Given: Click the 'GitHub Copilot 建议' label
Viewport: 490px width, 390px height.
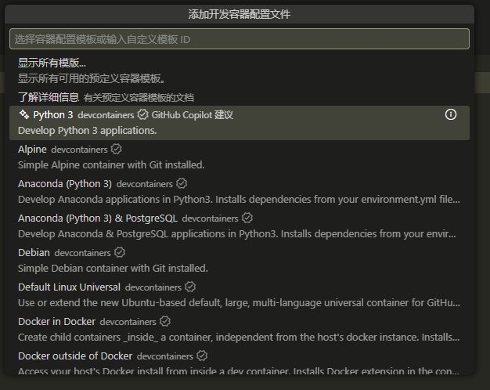Looking at the screenshot, I should (193, 115).
